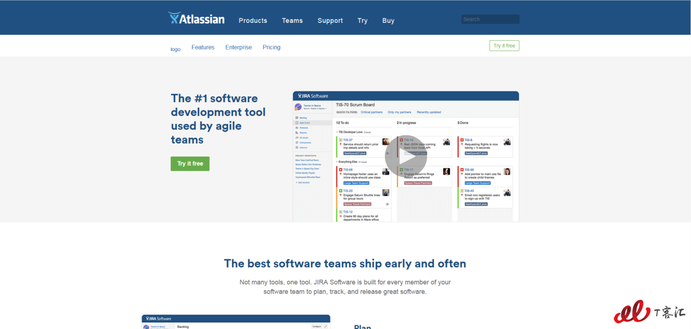Open Add-ons from the sidebar

(x=303, y=147)
